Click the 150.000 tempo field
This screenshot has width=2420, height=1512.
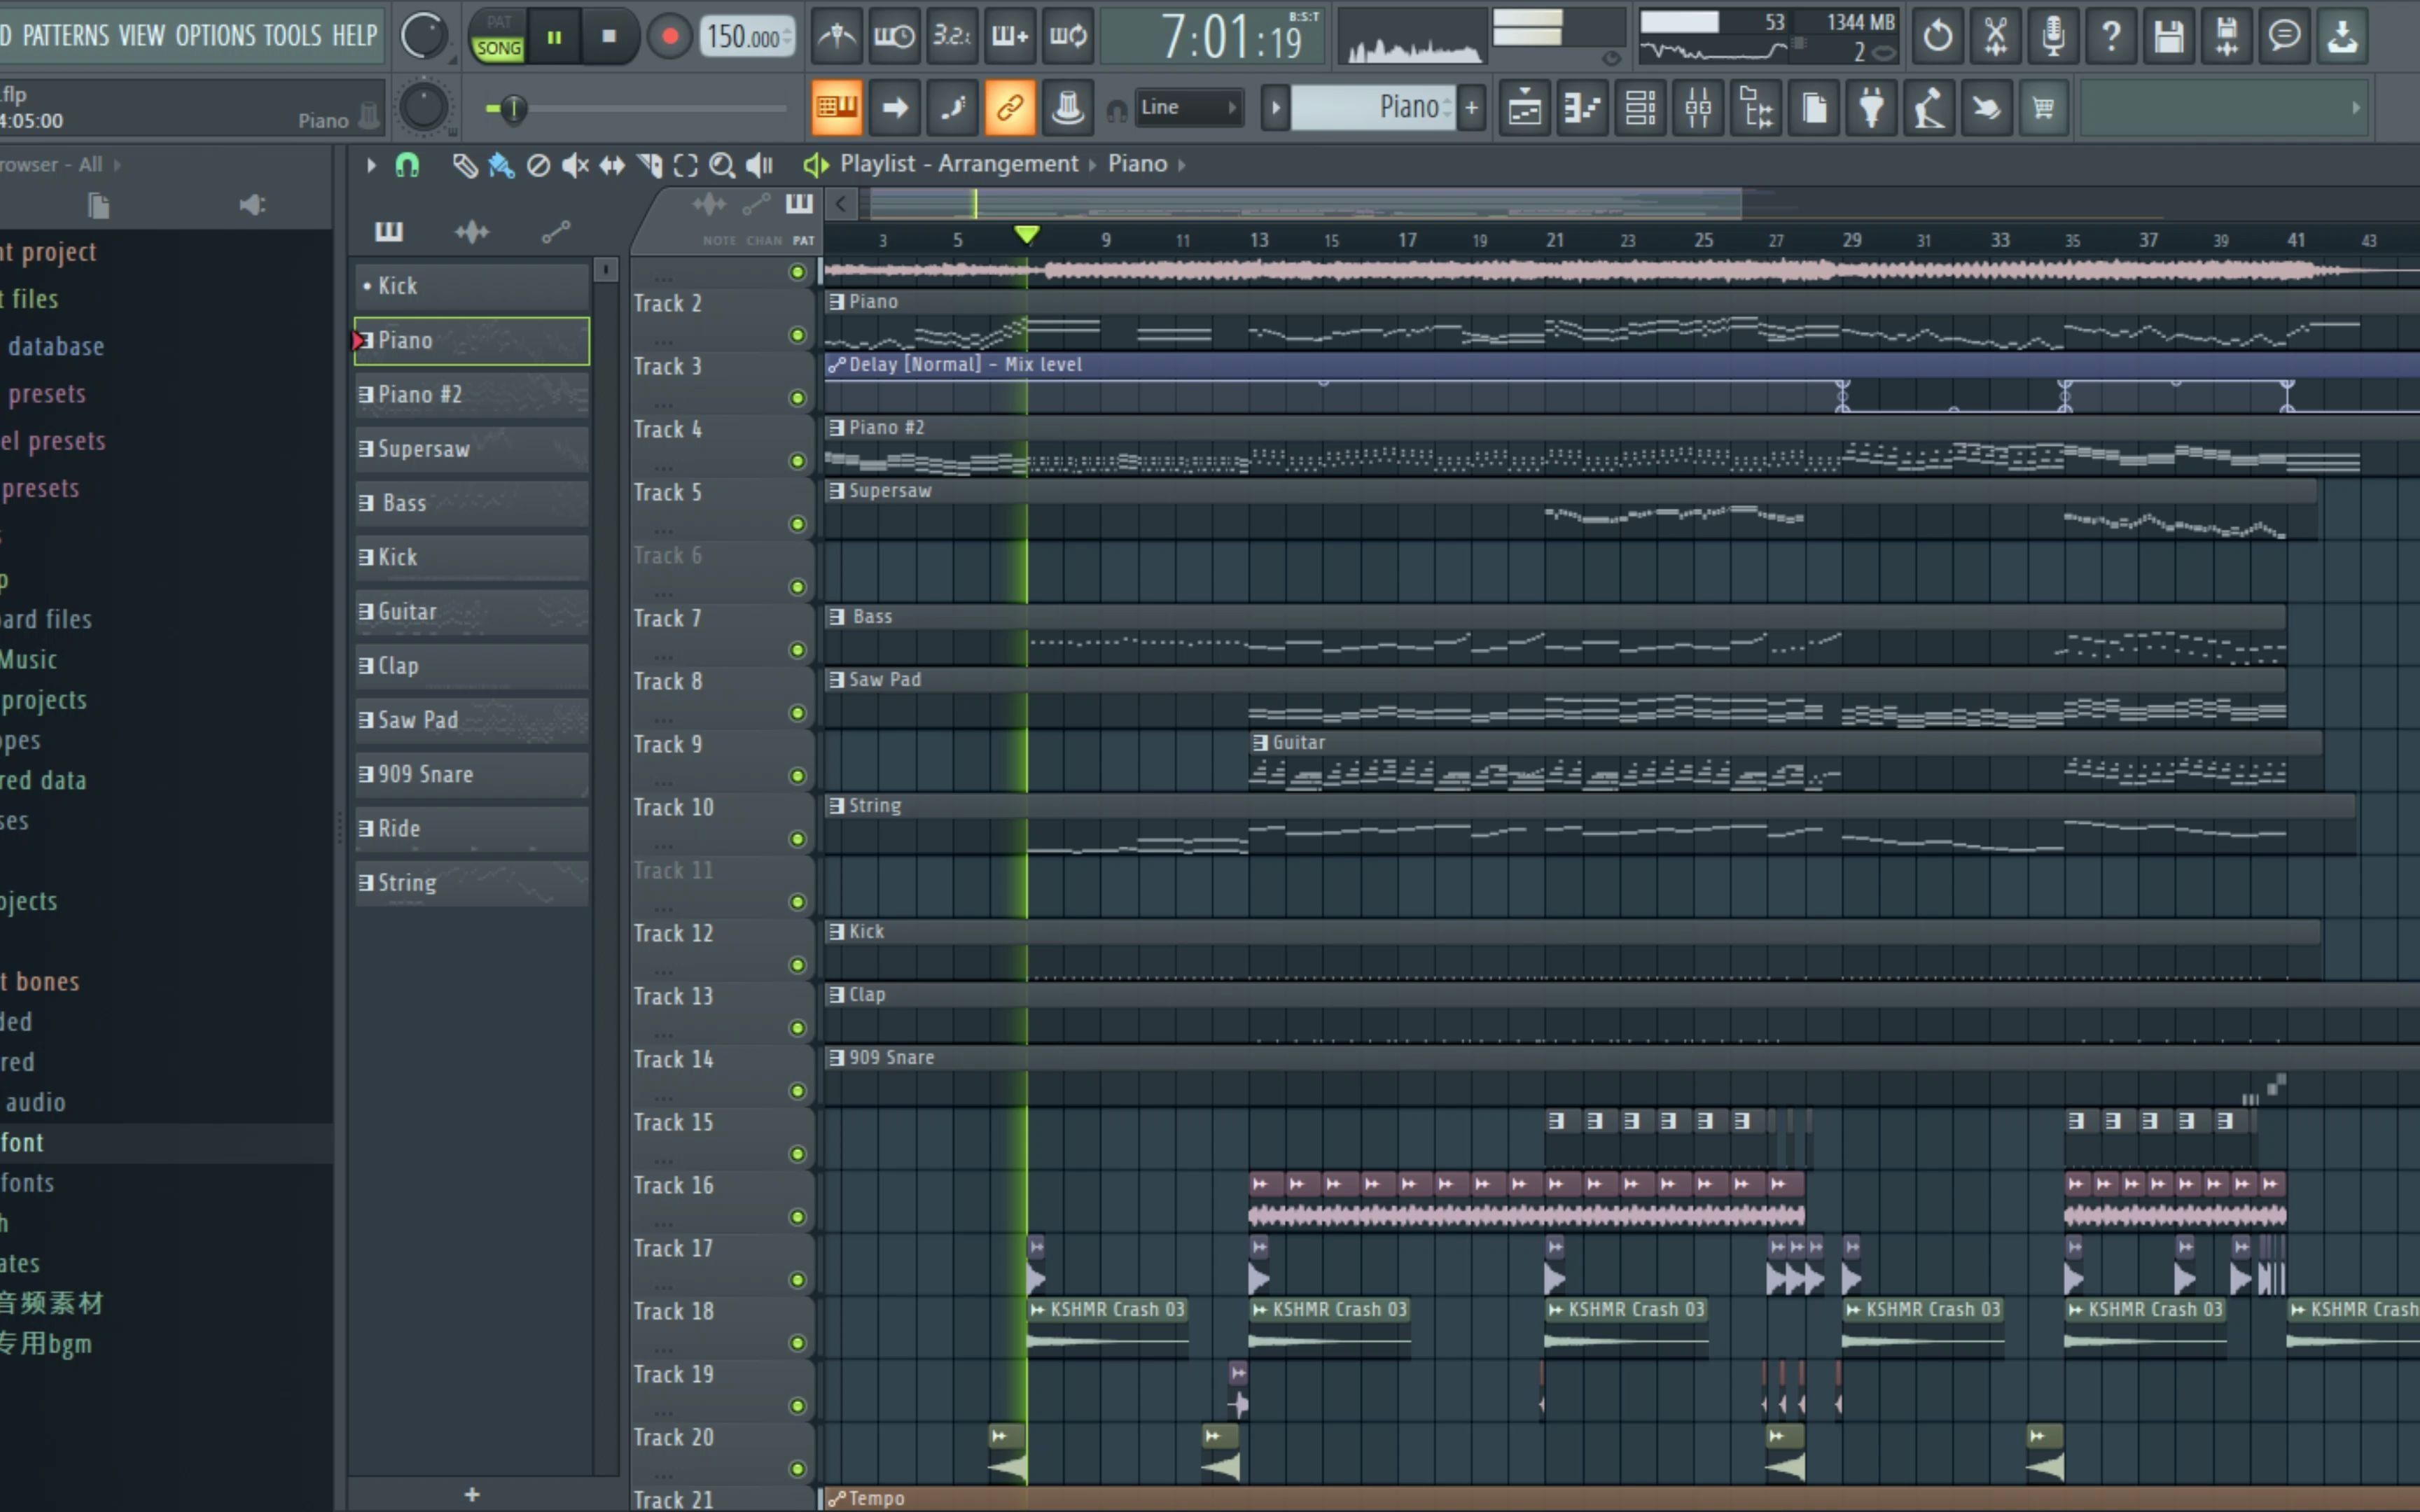[x=744, y=37]
